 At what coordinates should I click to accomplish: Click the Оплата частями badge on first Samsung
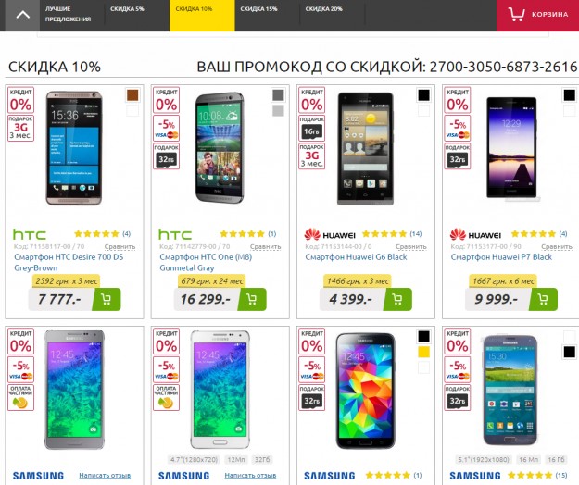point(20,398)
